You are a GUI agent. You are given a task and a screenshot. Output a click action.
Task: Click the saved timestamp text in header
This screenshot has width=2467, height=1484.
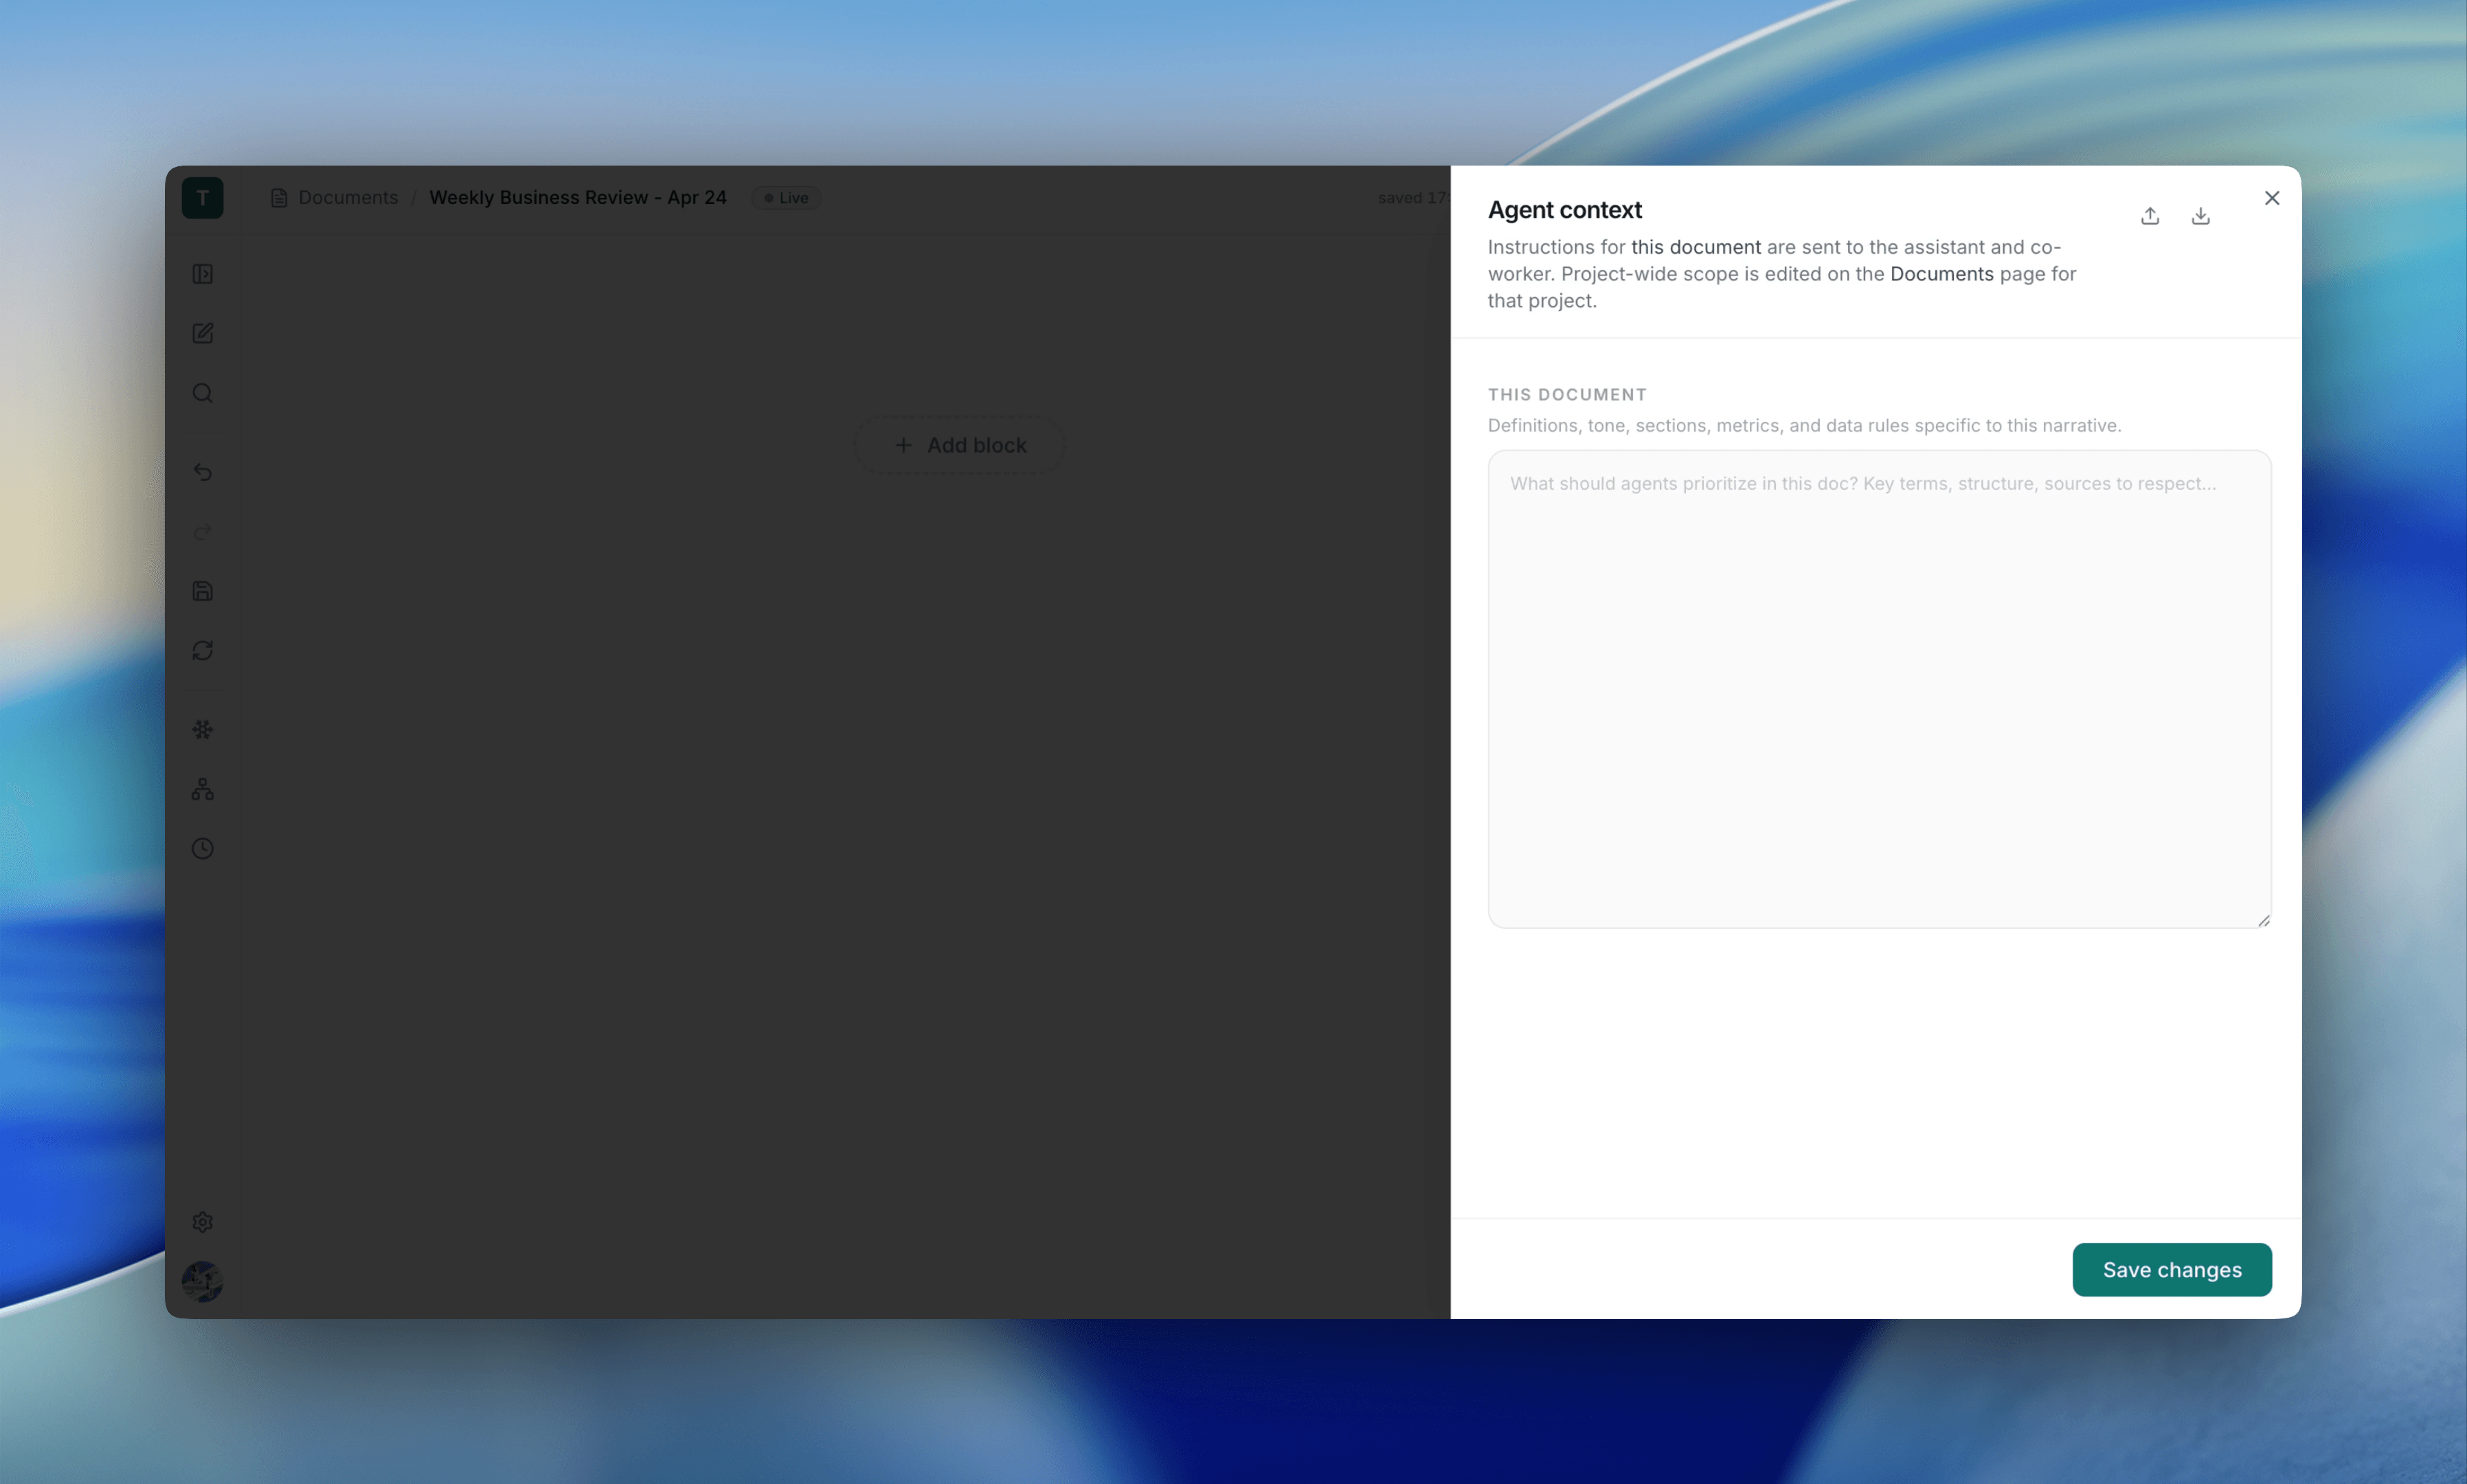[1413, 198]
